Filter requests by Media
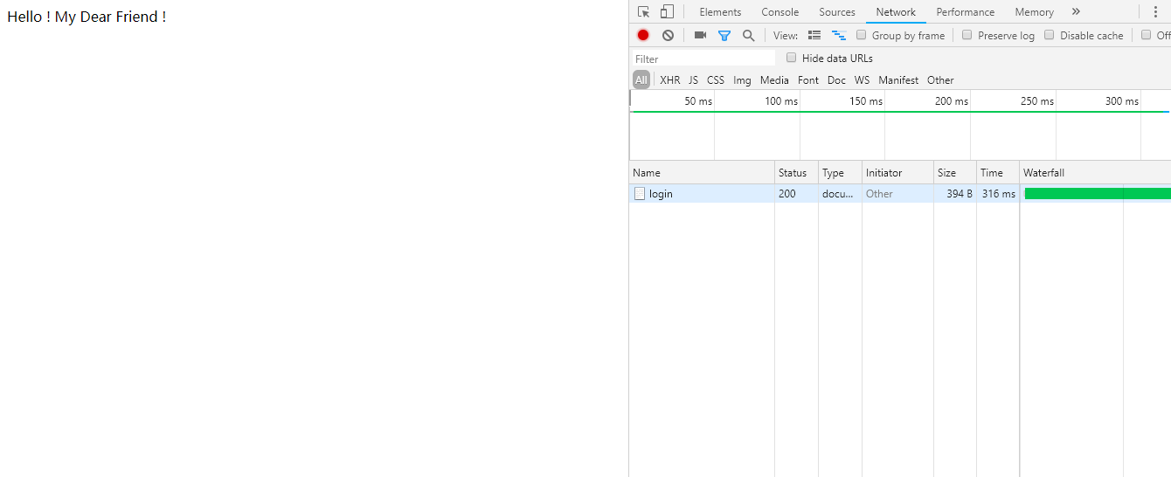Viewport: 1171px width, 477px height. coord(774,80)
